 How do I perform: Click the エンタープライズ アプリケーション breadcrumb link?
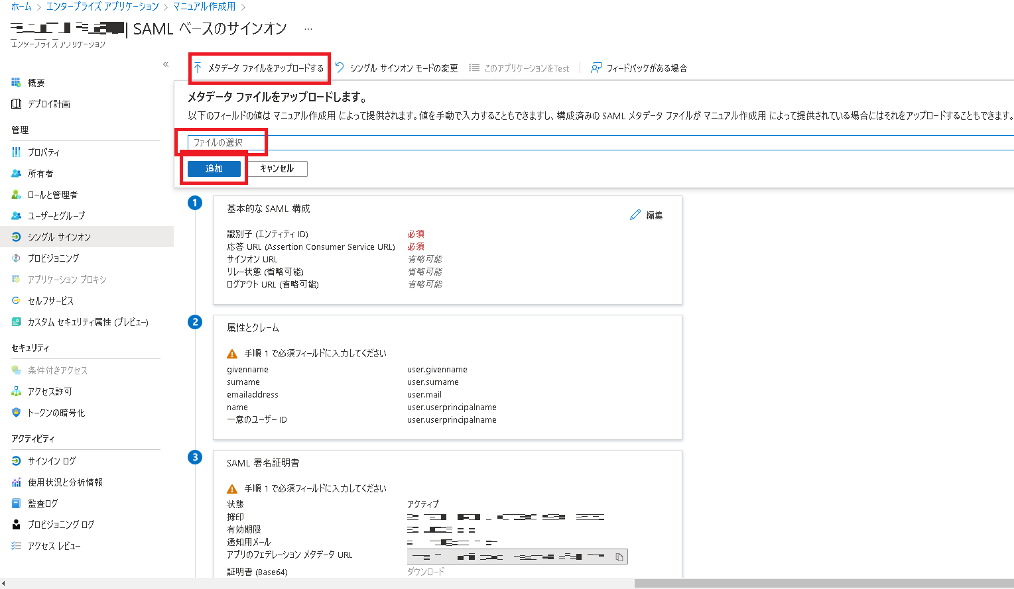point(102,7)
